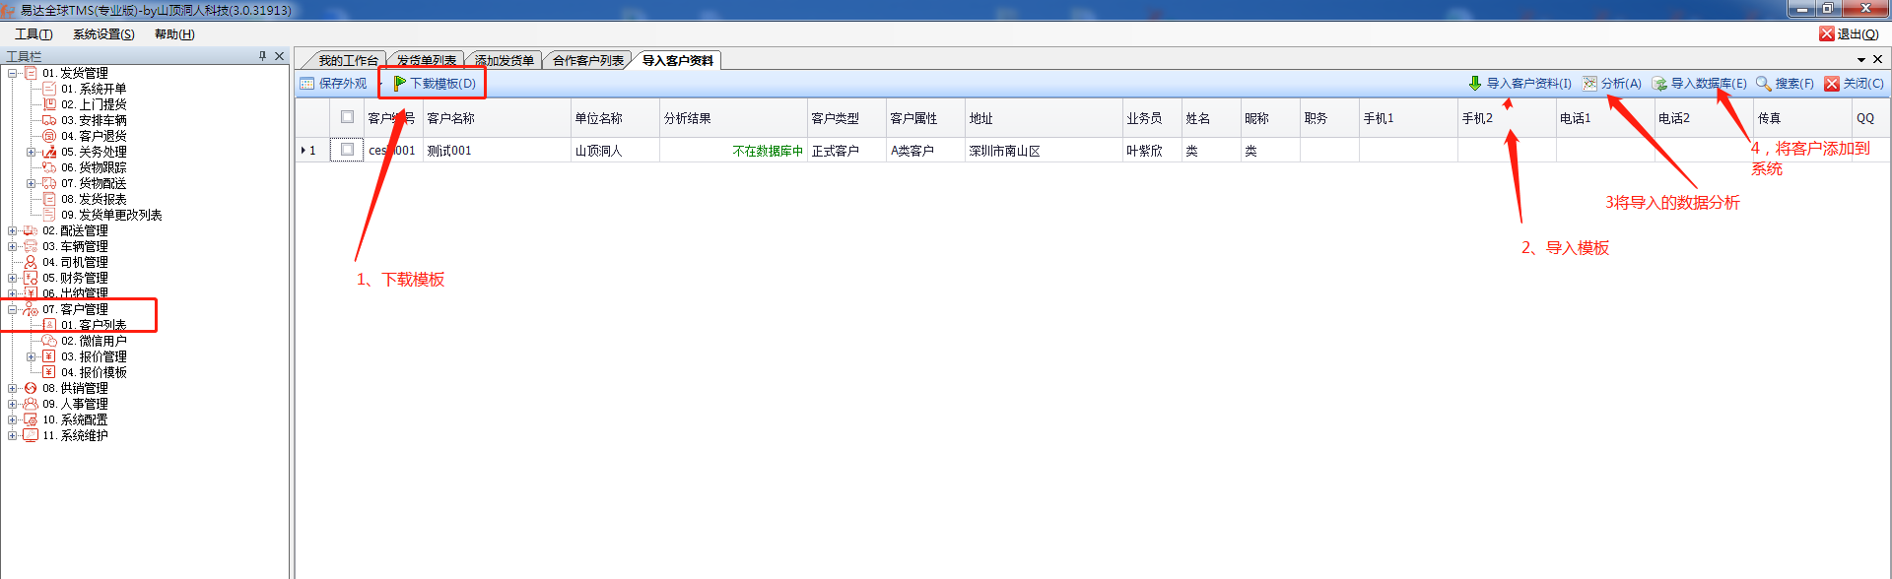Open the tab list dropdown arrow
The image size is (1892, 579).
click(1861, 60)
